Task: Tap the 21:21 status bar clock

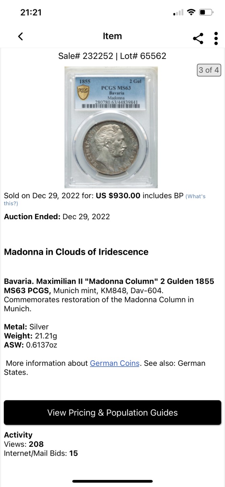Action: [31, 13]
